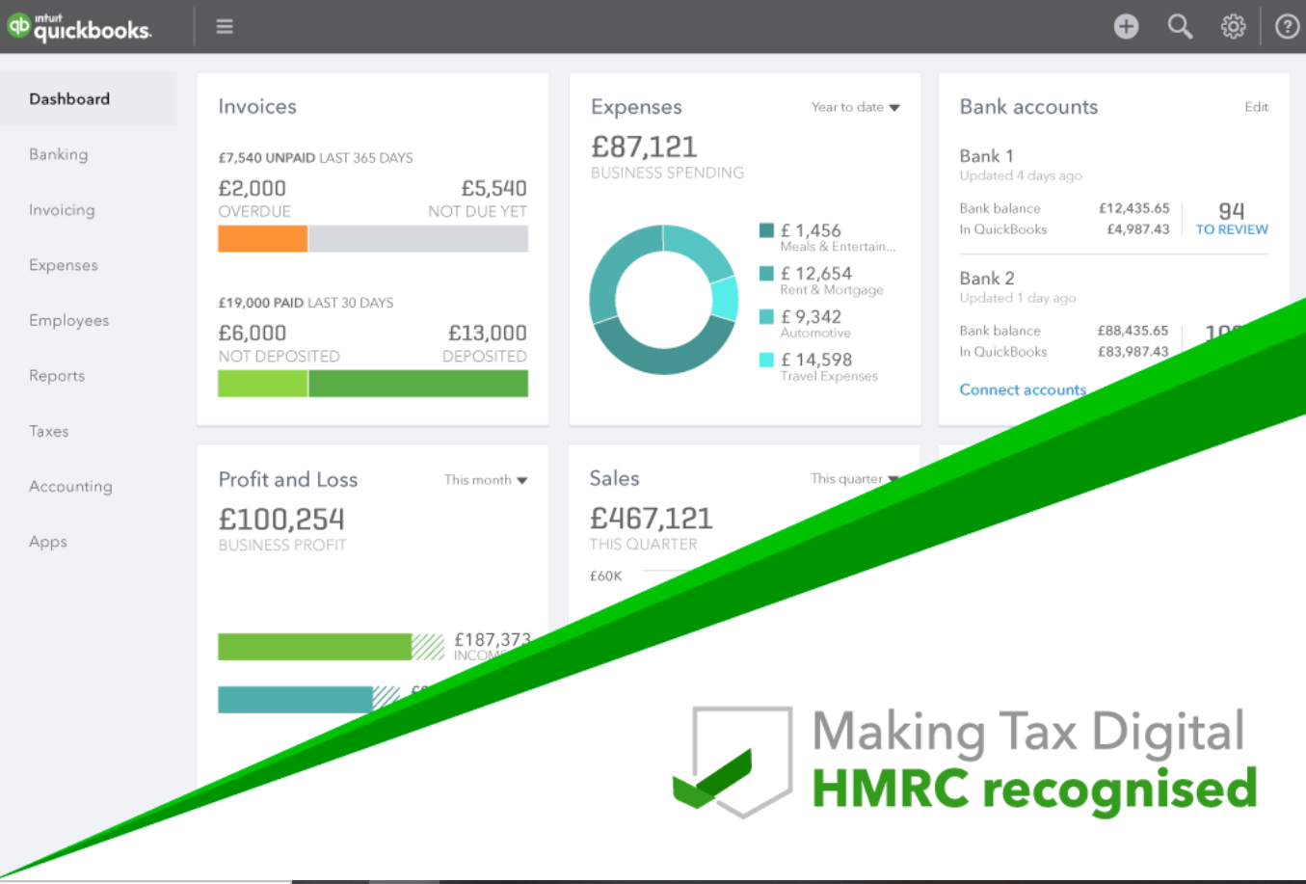Expand the Expenses 'Year to date' dropdown
Screen dimensions: 1306x884
[855, 107]
